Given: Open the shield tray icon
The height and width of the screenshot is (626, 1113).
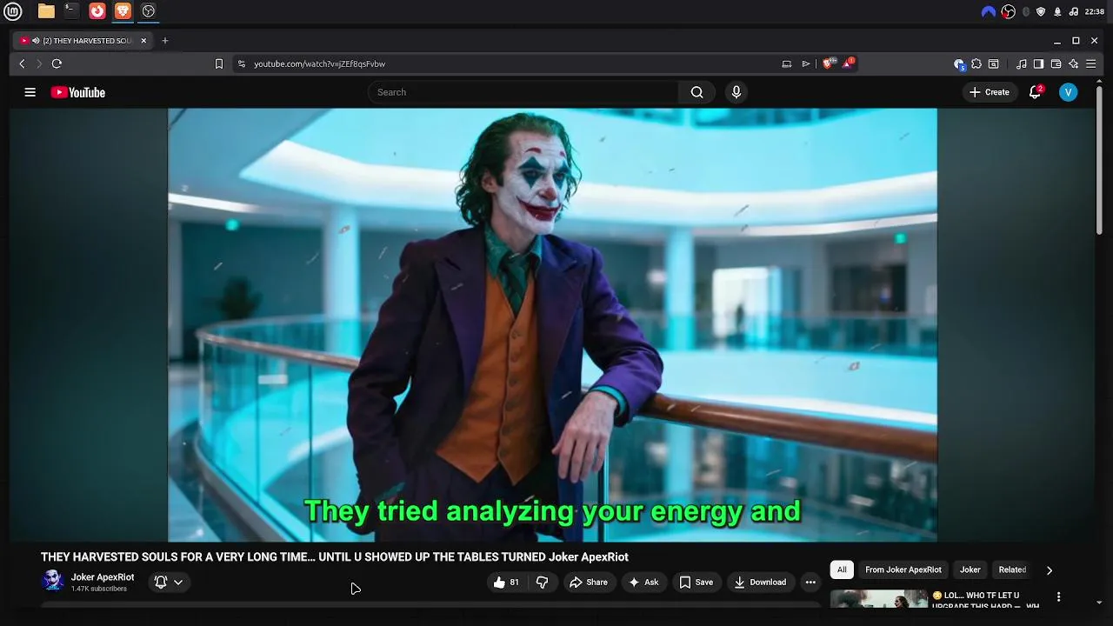Looking at the screenshot, I should [1041, 11].
